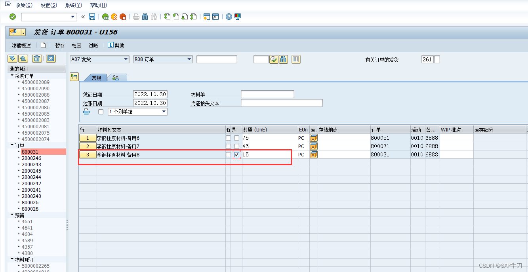Open the 收货(G) menu
528x272 pixels.
(x=24, y=5)
